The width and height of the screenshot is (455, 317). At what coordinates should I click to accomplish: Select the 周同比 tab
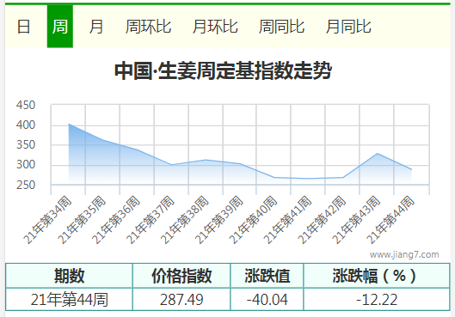tap(281, 27)
